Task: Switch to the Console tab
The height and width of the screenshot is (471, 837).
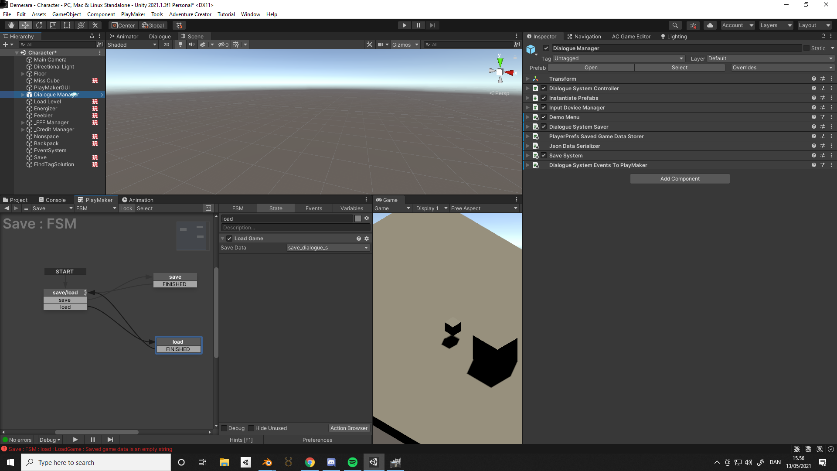Action: pos(52,200)
